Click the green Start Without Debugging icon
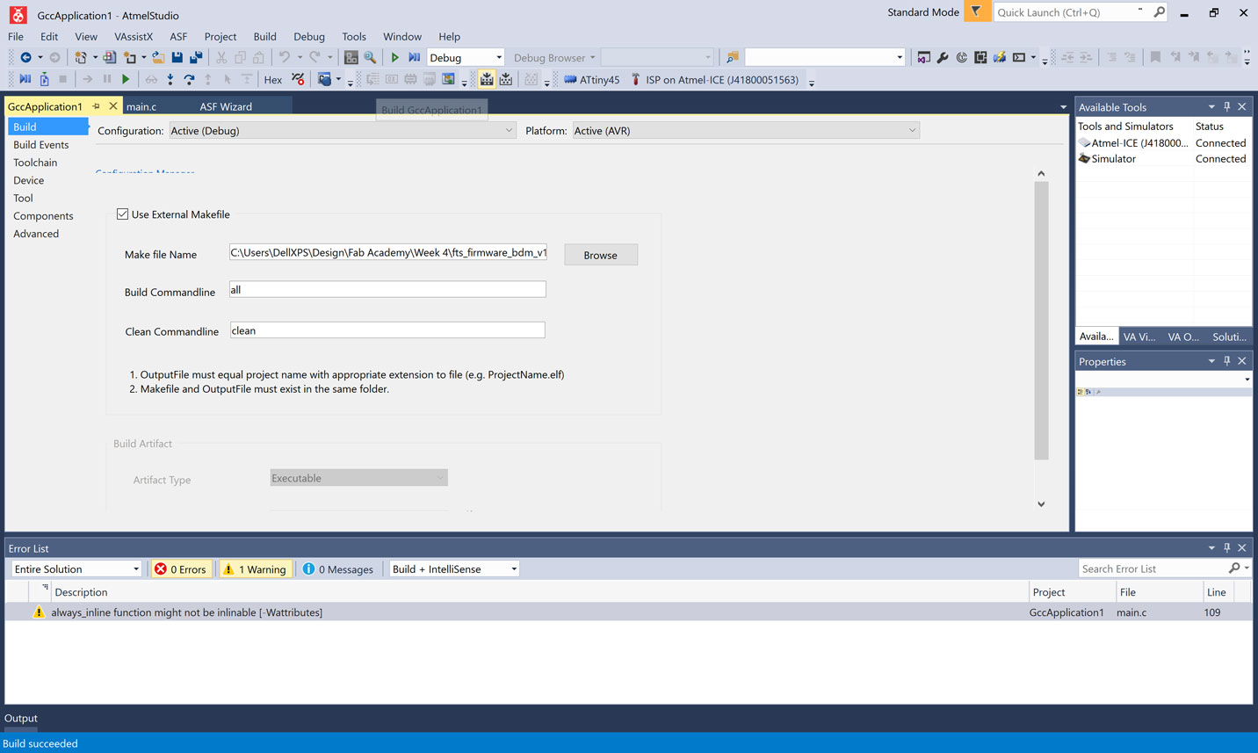 coord(395,57)
